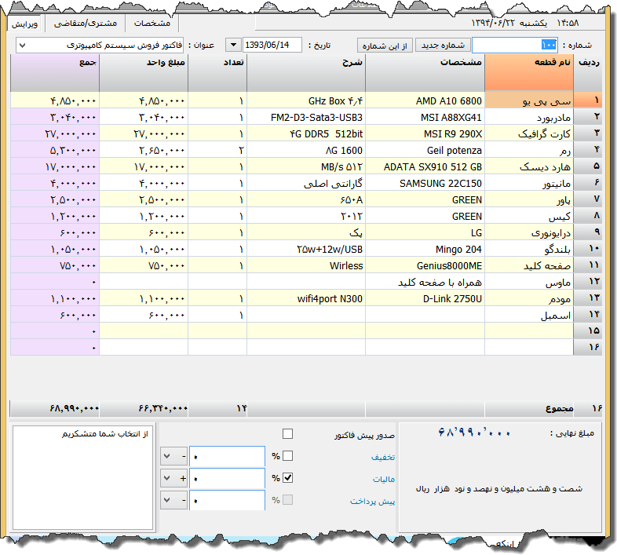This screenshot has height=555, width=617.
Task: Select the کارت گرافیک part name cell
Action: point(529,133)
